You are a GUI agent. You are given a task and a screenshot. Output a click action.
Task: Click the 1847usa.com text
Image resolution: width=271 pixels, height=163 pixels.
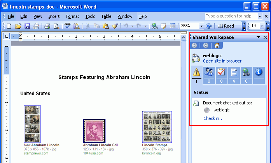click(x=93, y=153)
